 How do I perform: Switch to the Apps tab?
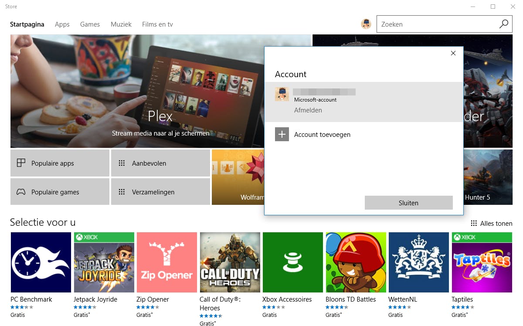pyautogui.click(x=62, y=24)
